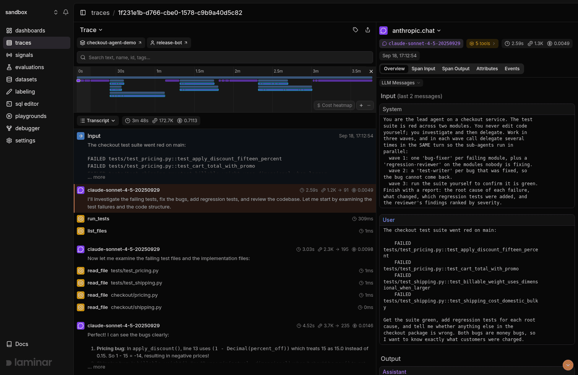Click read_file tests/test_pricing.py icon
Image resolution: width=578 pixels, height=375 pixels.
click(x=81, y=271)
